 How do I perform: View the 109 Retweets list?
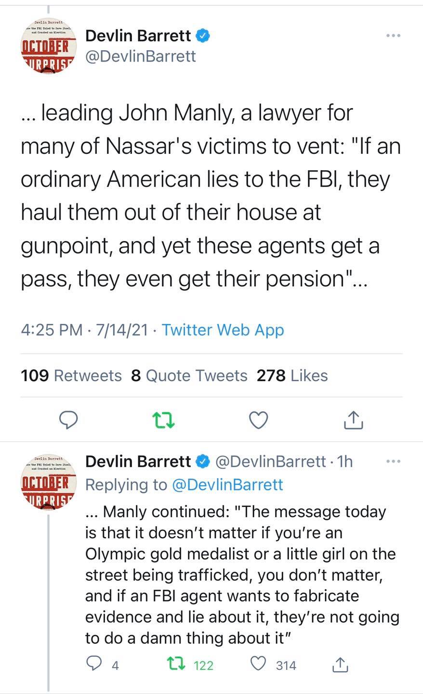point(70,375)
